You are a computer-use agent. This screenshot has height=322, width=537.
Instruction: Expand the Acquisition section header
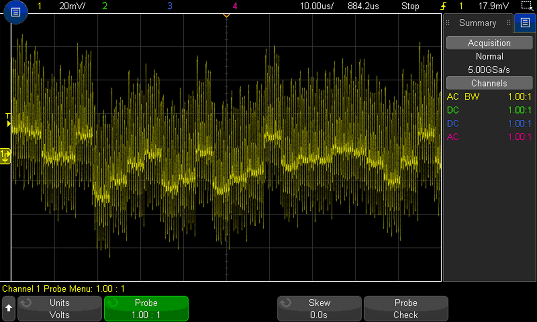pos(489,43)
